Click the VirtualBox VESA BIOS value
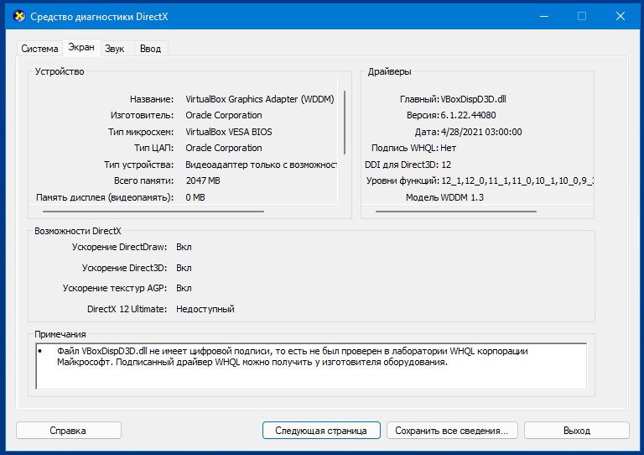This screenshot has width=644, height=455. click(229, 132)
